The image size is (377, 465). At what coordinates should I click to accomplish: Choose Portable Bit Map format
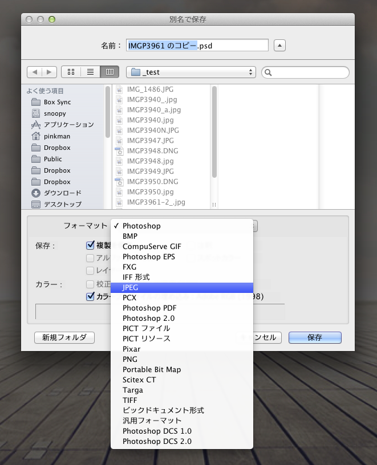[182, 369]
